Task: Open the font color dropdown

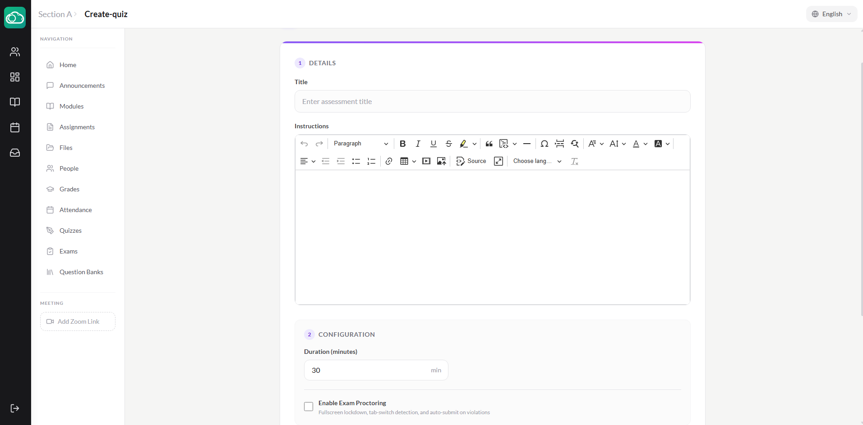Action: click(640, 144)
